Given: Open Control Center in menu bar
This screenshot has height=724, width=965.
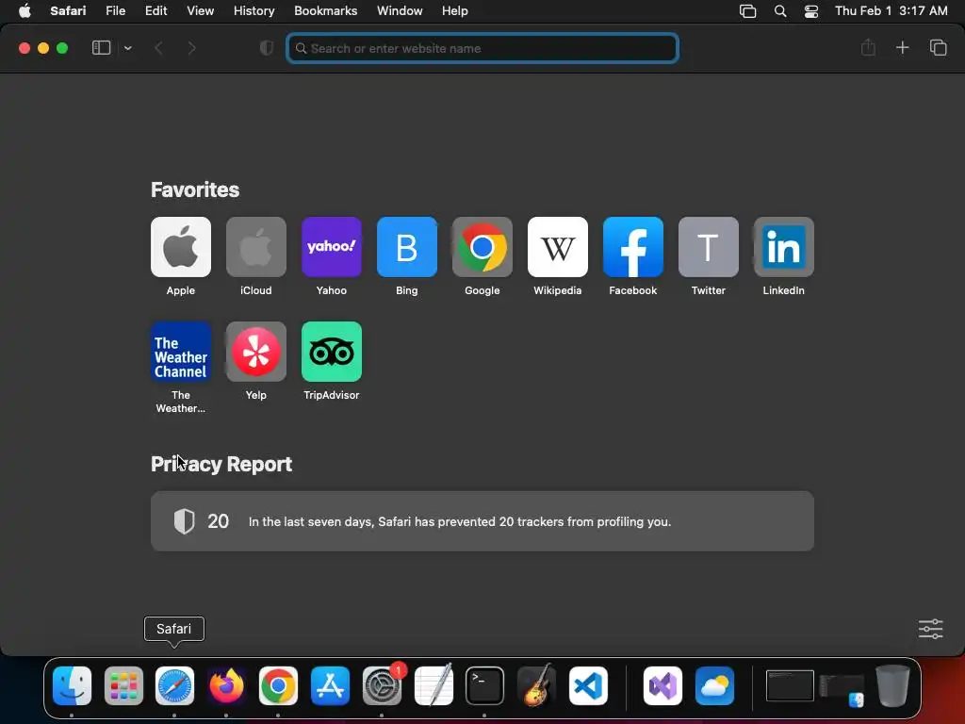Looking at the screenshot, I should (811, 11).
